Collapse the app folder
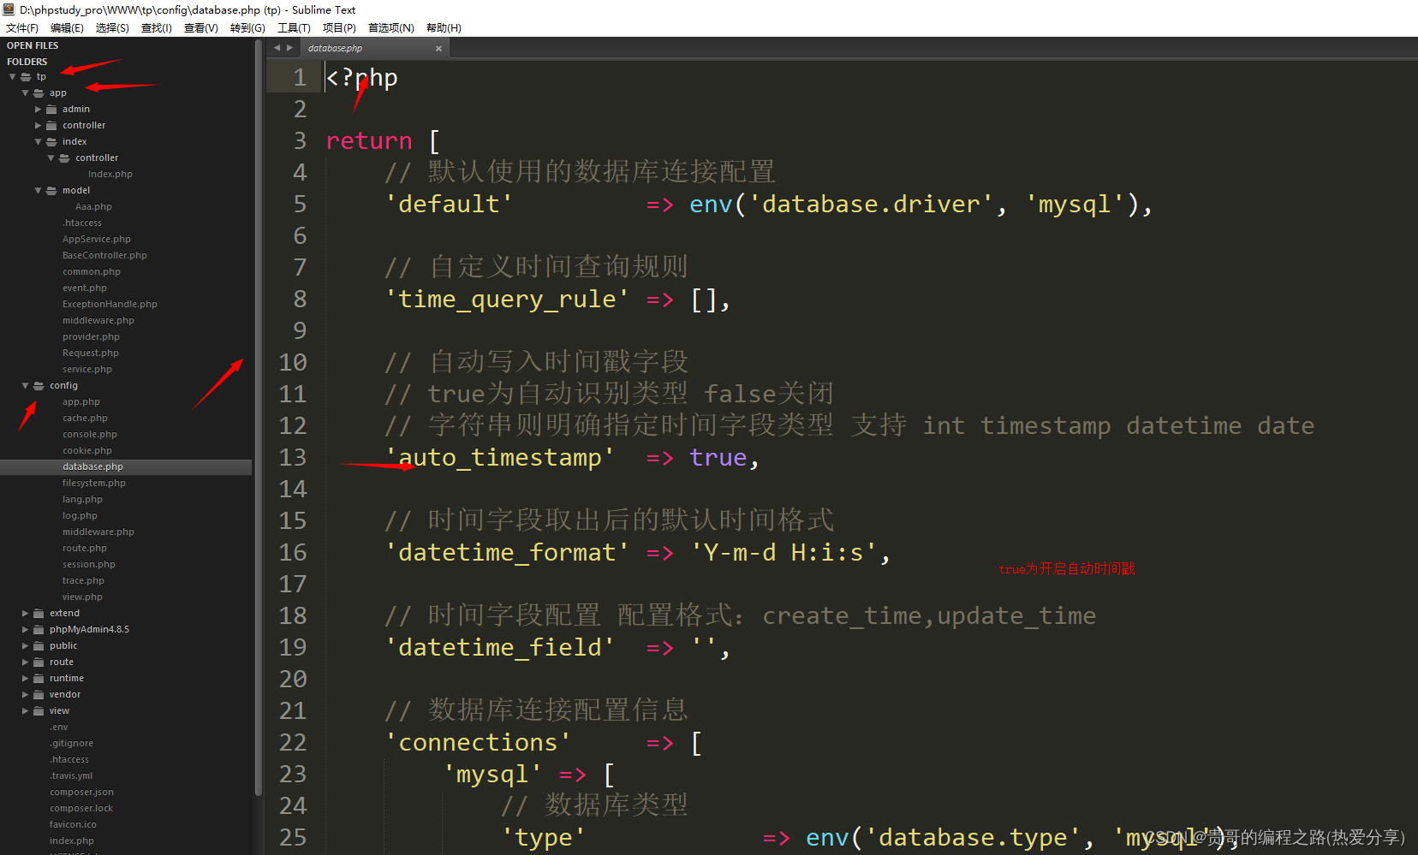 pos(26,93)
